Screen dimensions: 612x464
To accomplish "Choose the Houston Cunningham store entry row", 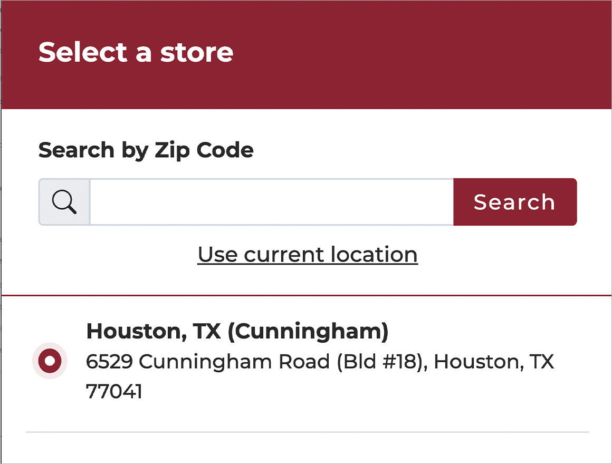I will (x=295, y=361).
